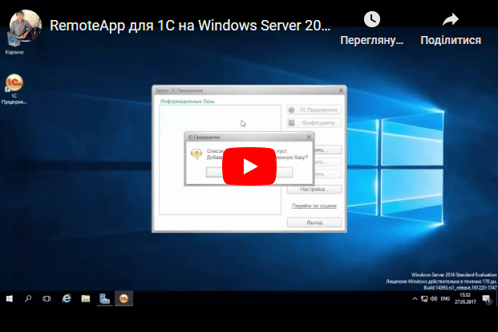The height and width of the screenshot is (332, 498).
Task: Show hidden tray icons chevron
Action: tap(415, 298)
